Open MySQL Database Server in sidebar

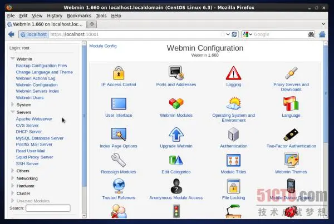coord(40,138)
